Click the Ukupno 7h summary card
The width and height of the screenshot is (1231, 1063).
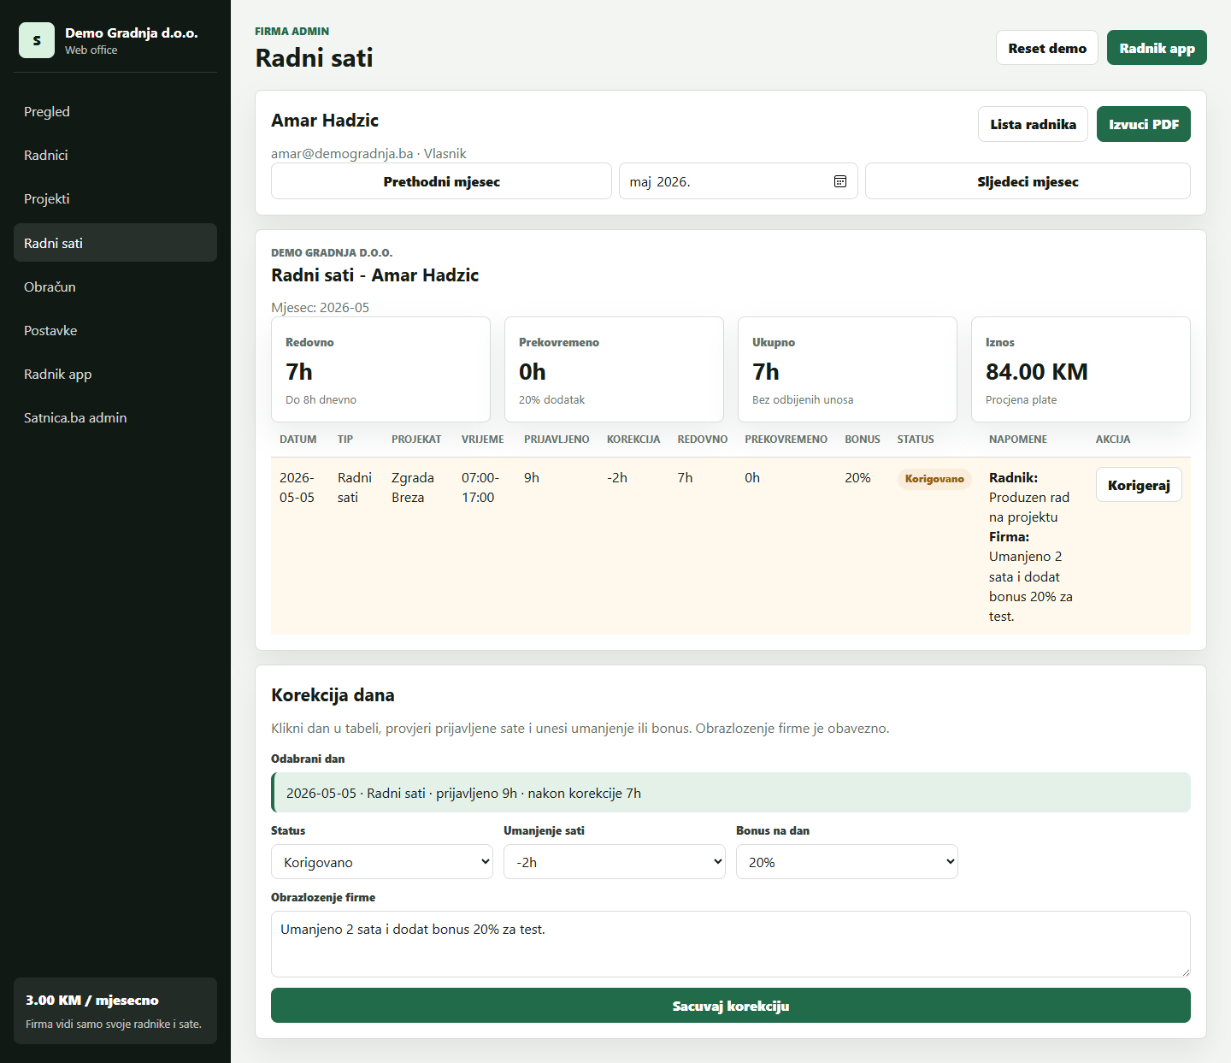pos(847,369)
